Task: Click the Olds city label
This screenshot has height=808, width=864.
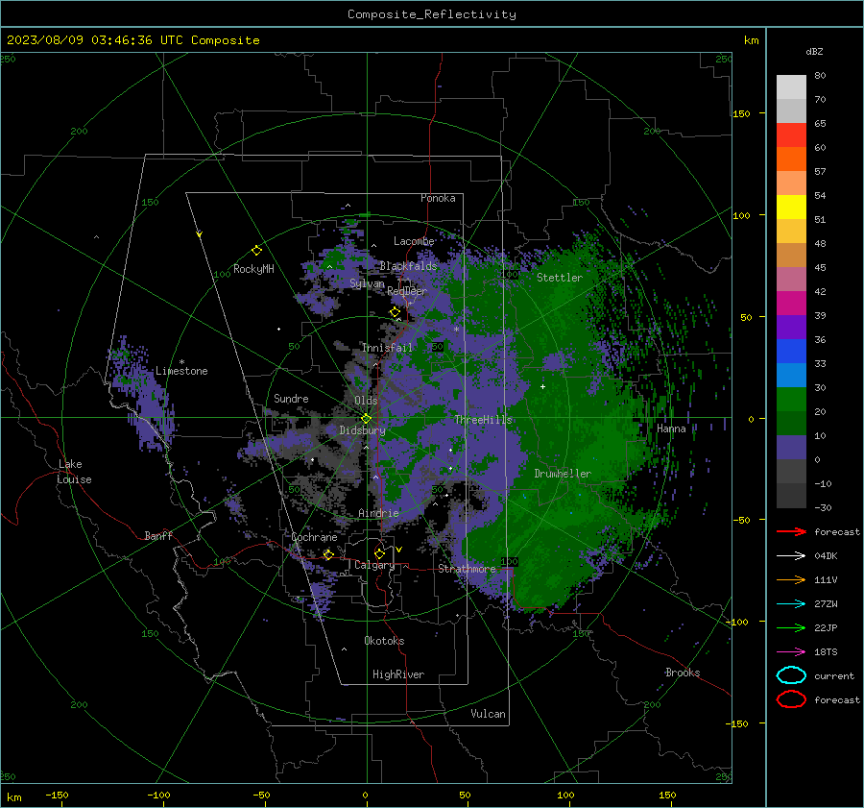Action: 366,401
